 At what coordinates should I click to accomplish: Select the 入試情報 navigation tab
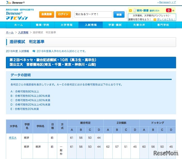coord(91,25)
